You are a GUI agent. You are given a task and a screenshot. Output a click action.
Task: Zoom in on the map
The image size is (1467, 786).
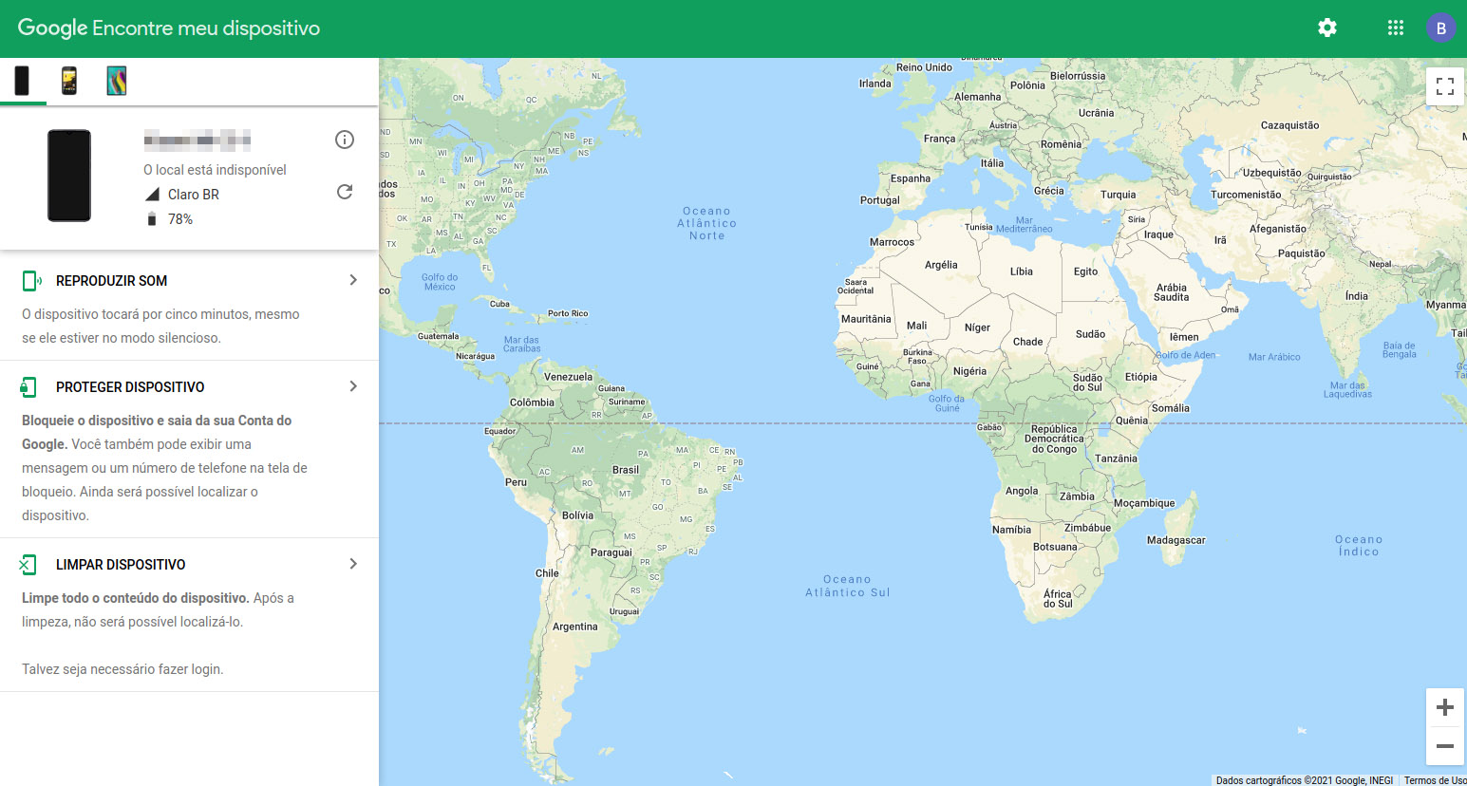(x=1444, y=707)
